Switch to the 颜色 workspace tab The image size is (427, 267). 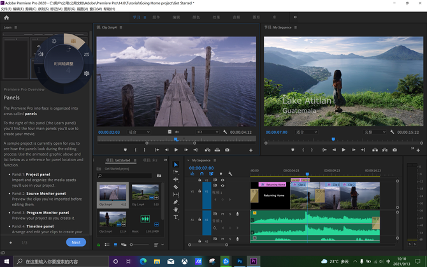click(x=196, y=17)
